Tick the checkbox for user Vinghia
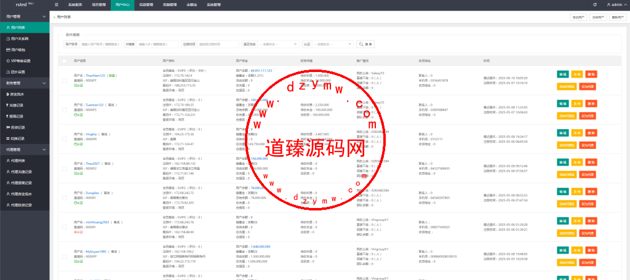This screenshot has height=280, width=630. coord(64,139)
